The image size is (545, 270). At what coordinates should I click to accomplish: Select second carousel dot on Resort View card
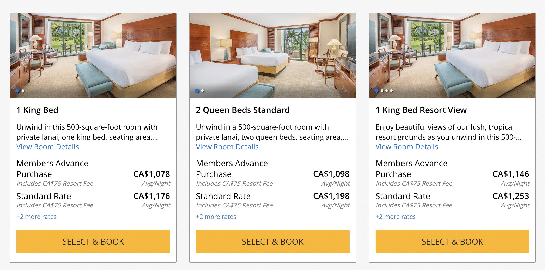[382, 91]
